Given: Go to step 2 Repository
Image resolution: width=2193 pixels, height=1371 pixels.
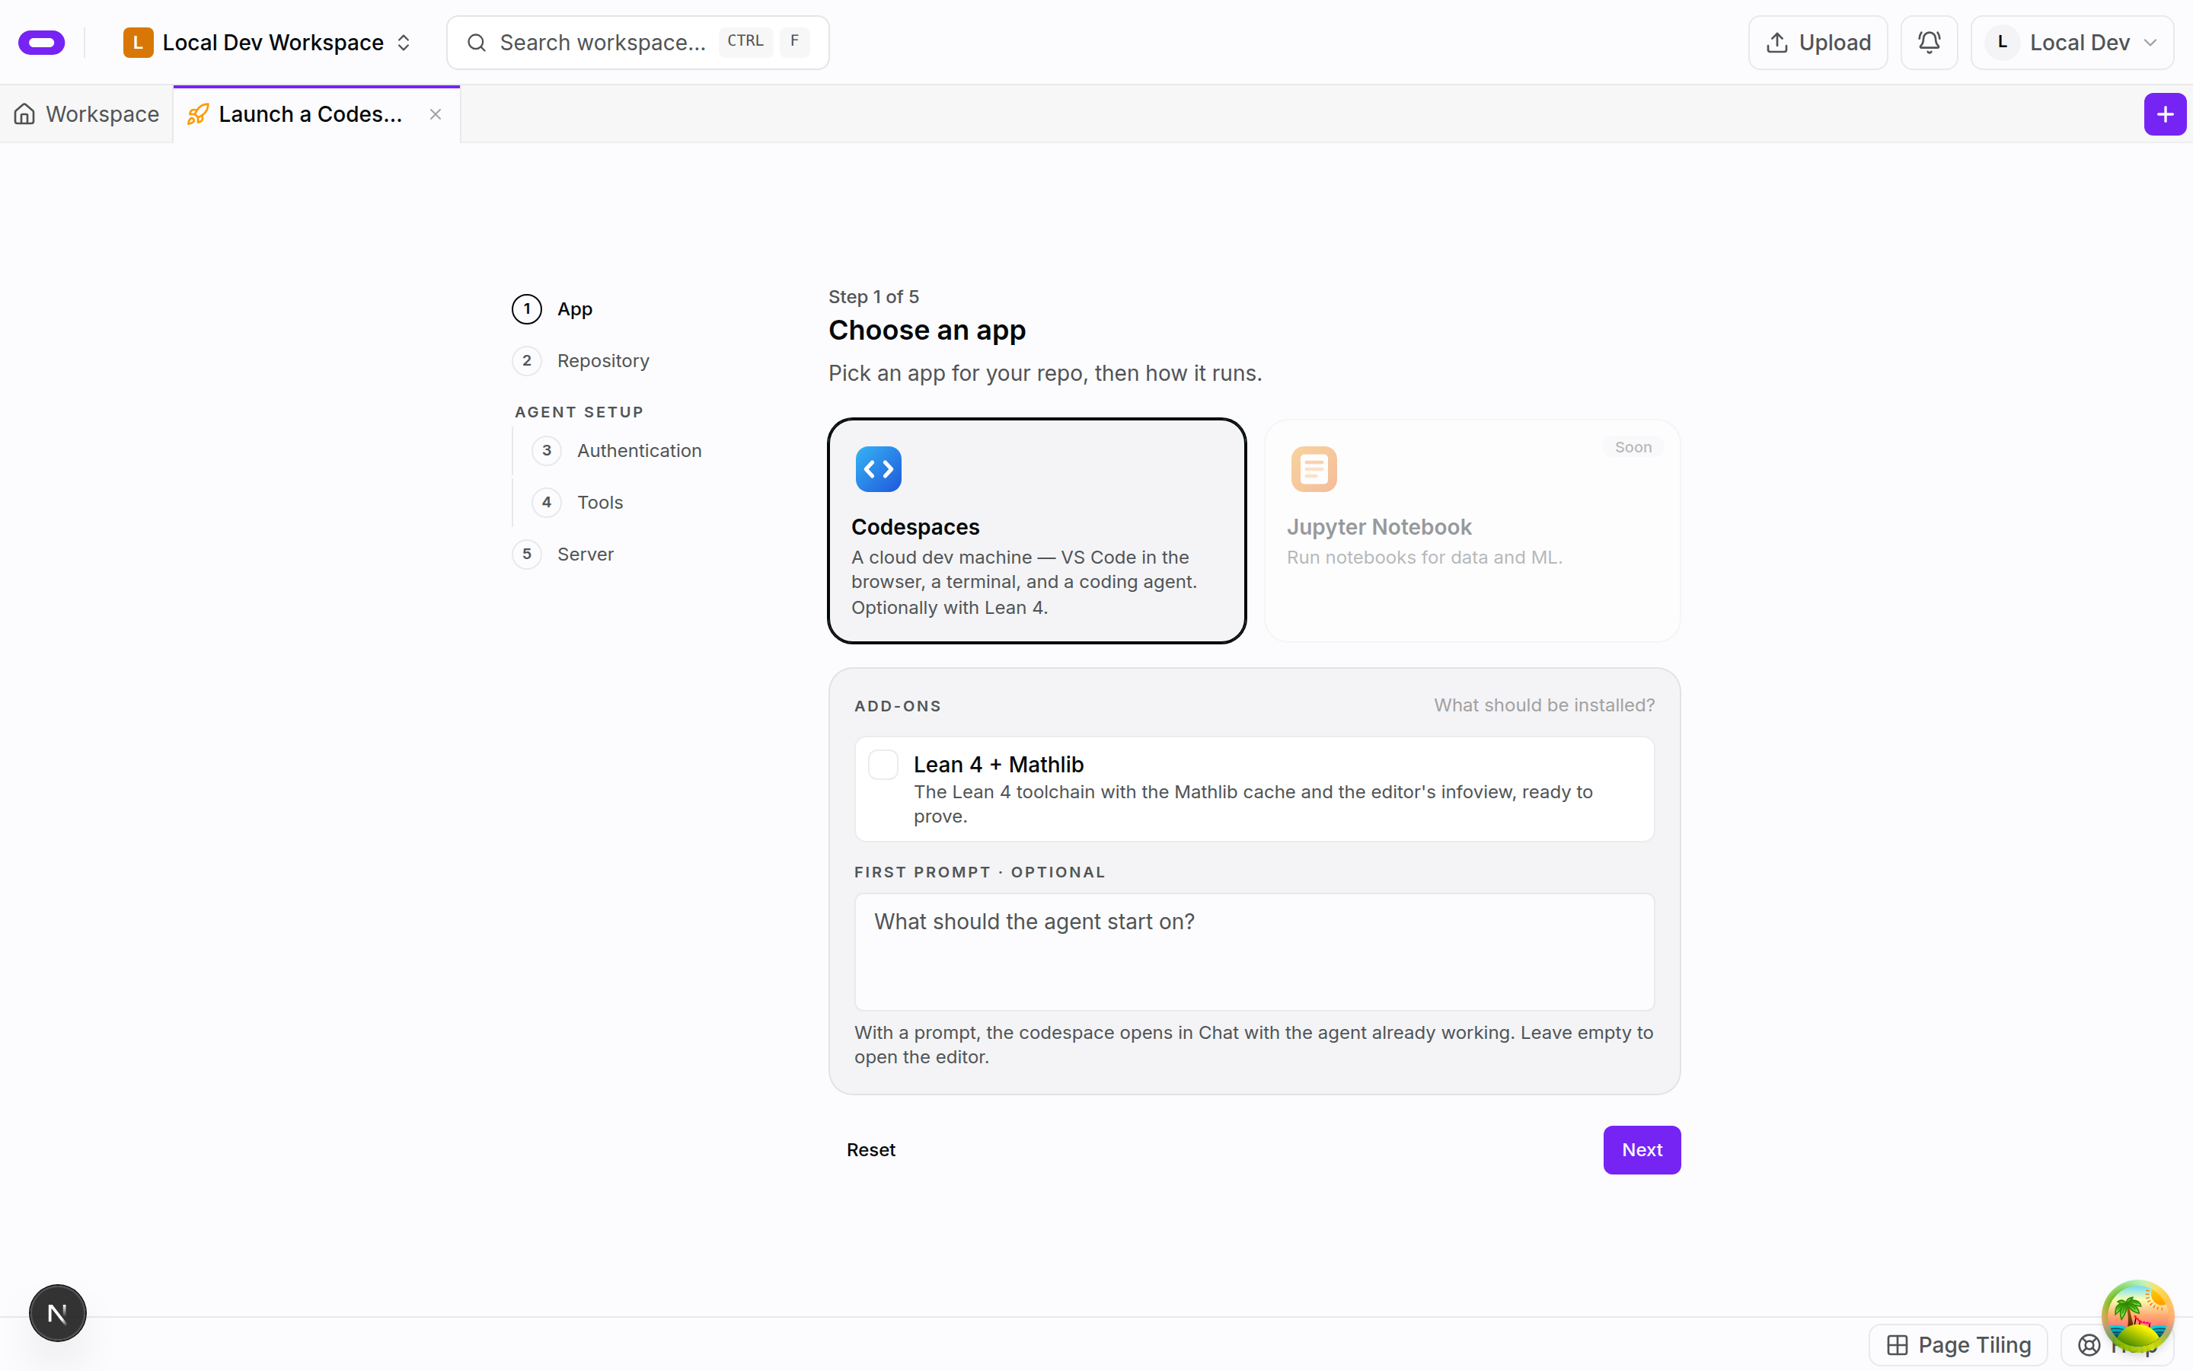Looking at the screenshot, I should (581, 361).
